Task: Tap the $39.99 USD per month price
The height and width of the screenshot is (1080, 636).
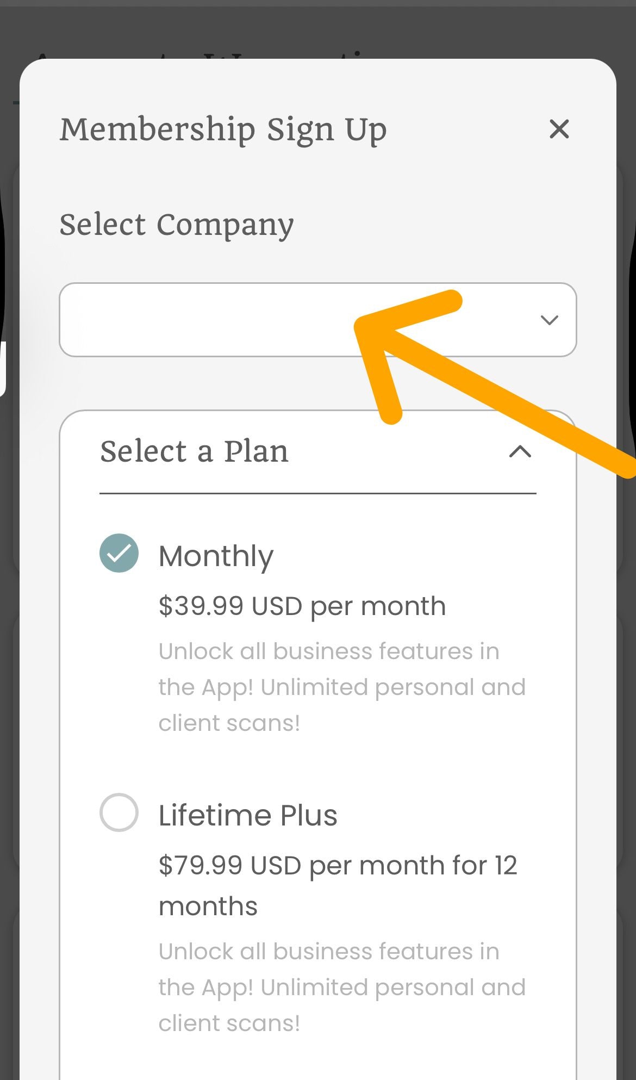Action: [x=302, y=606]
